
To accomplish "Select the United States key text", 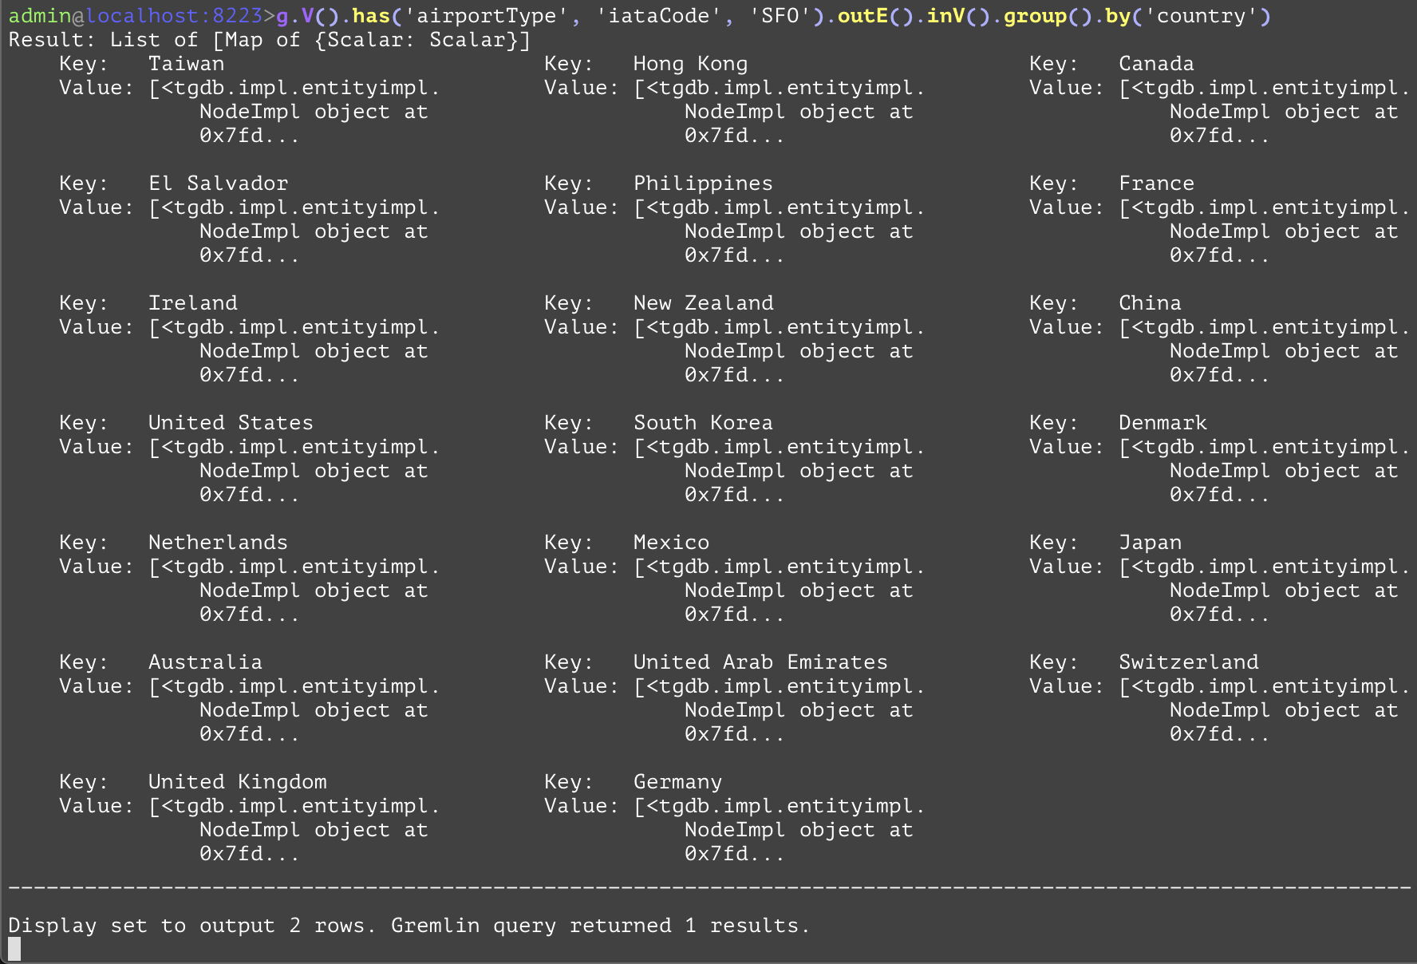I will (231, 423).
